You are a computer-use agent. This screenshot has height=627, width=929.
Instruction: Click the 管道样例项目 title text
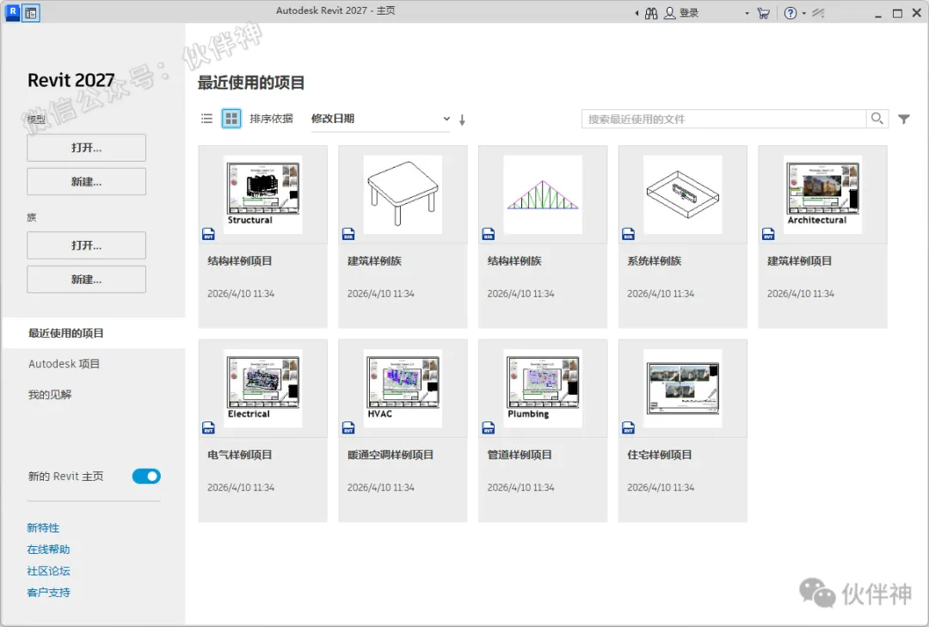click(520, 454)
